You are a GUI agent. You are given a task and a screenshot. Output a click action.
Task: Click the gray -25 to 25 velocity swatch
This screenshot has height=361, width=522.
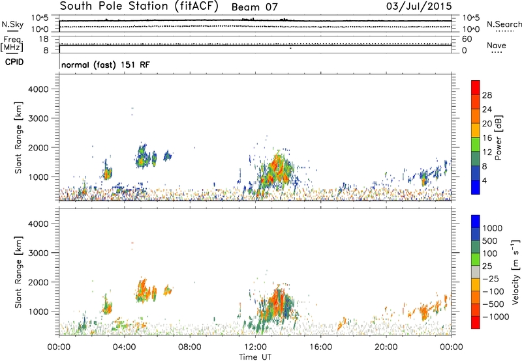476,272
